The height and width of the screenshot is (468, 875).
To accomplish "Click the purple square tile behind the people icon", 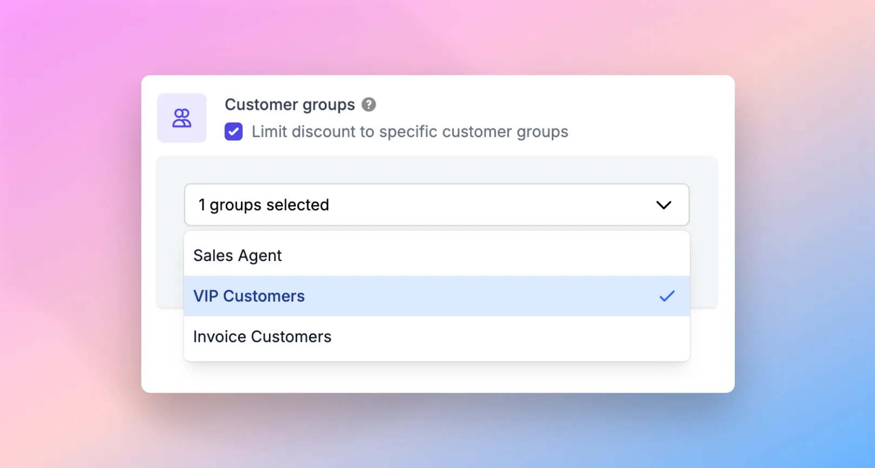I will point(181,118).
